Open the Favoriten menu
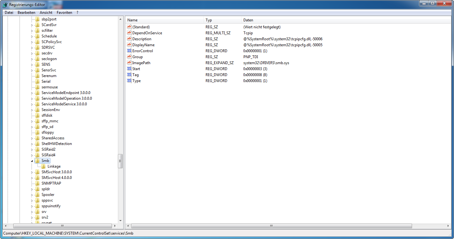This screenshot has height=239, width=454. coord(64,13)
